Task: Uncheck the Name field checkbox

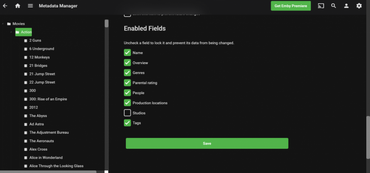Action: 127,53
